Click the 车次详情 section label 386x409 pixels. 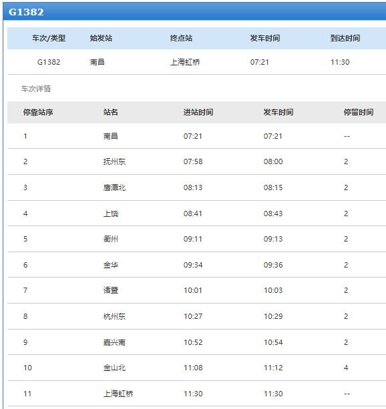pyautogui.click(x=36, y=89)
